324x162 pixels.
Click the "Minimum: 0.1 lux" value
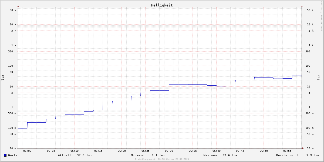[148, 155]
